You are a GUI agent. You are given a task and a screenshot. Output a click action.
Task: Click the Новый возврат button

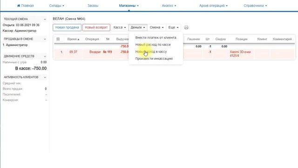tap(96, 28)
